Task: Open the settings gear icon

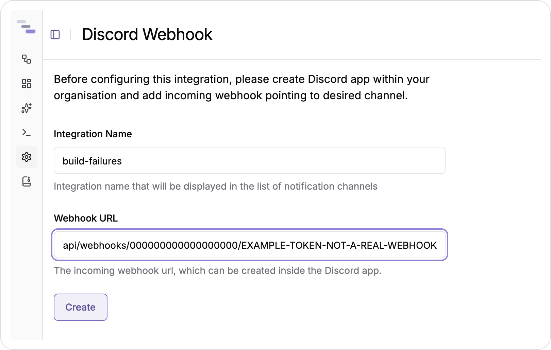Action: [27, 157]
